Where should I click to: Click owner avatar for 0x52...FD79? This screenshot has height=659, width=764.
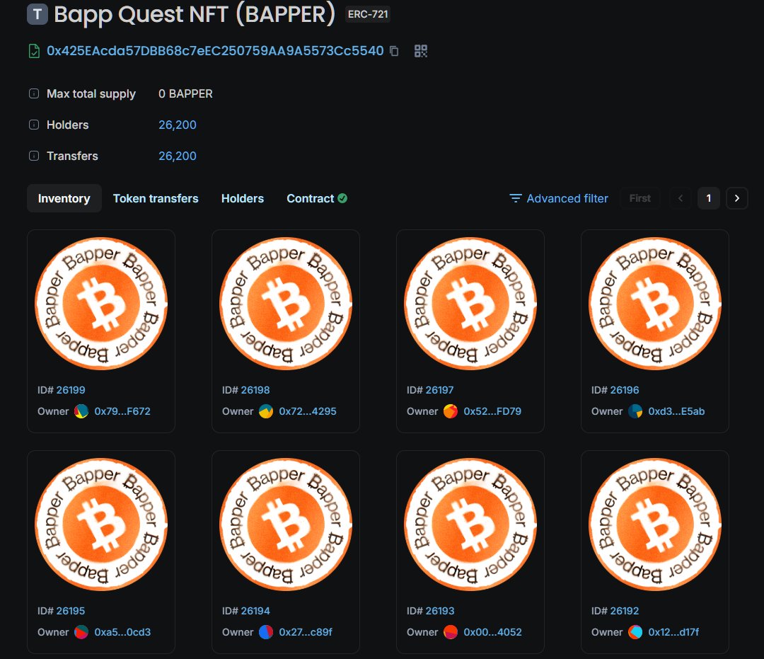click(x=451, y=411)
